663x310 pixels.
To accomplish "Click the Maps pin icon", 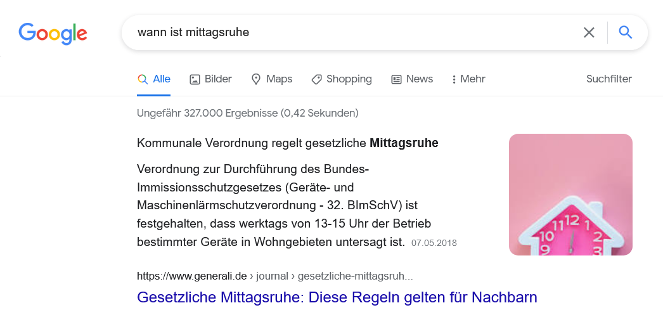I will pyautogui.click(x=256, y=79).
